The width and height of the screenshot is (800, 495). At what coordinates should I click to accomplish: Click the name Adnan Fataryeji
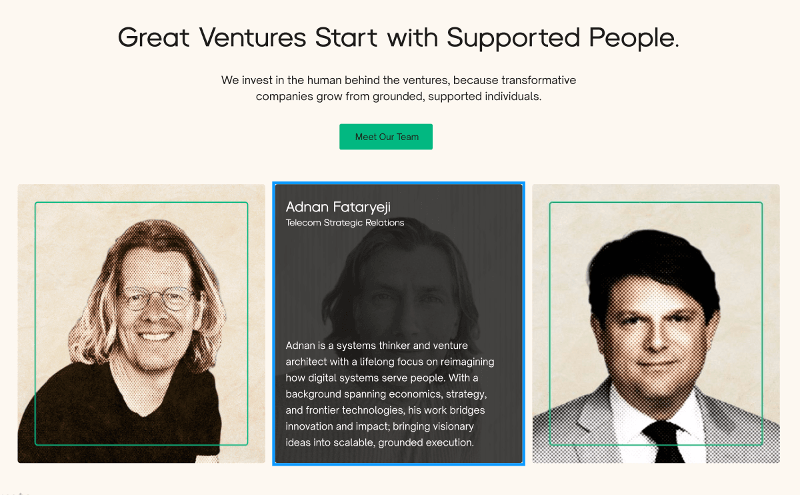(337, 207)
